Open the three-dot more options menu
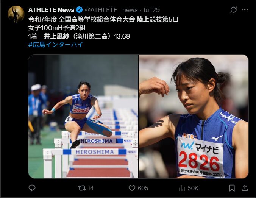 [245, 10]
